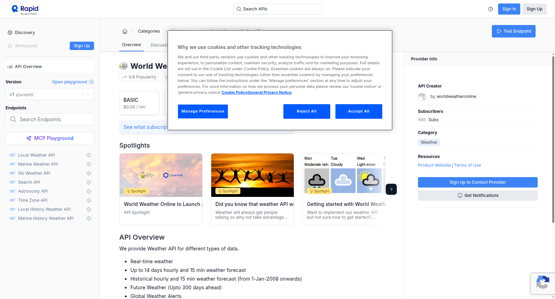Click the Get Notifications button
The height and width of the screenshot is (299, 555).
click(x=478, y=196)
